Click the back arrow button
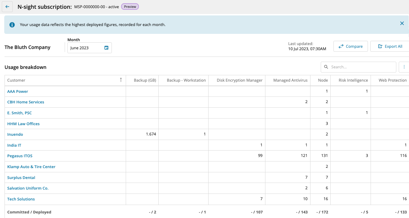Screen dimensions: 409x218 pyautogui.click(x=7, y=7)
